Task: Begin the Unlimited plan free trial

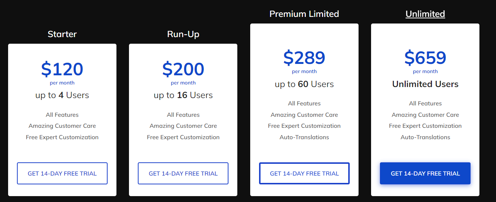Action: (x=425, y=173)
